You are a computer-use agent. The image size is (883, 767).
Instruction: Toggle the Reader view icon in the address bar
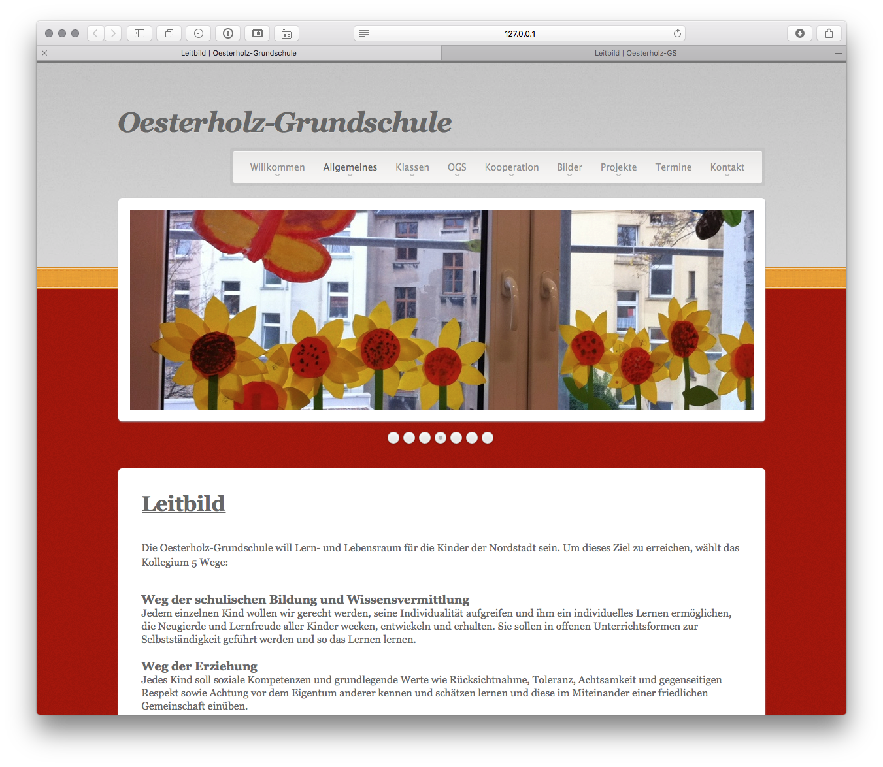click(x=364, y=33)
